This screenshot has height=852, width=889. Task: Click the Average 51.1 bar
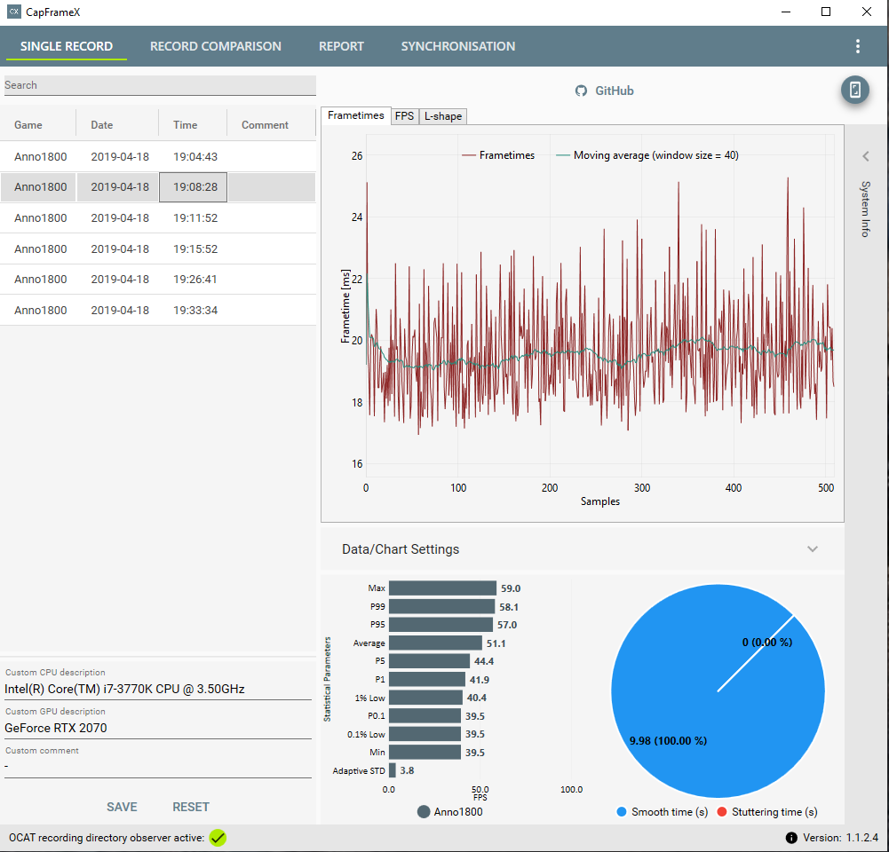point(435,643)
